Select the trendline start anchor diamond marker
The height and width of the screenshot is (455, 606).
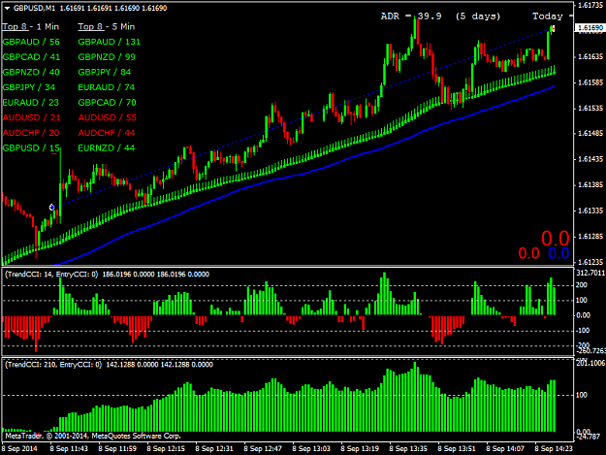(x=51, y=208)
